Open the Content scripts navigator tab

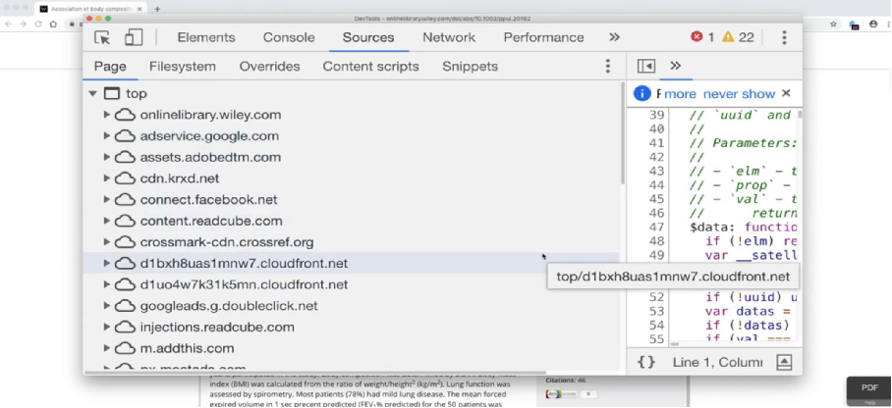pos(371,67)
